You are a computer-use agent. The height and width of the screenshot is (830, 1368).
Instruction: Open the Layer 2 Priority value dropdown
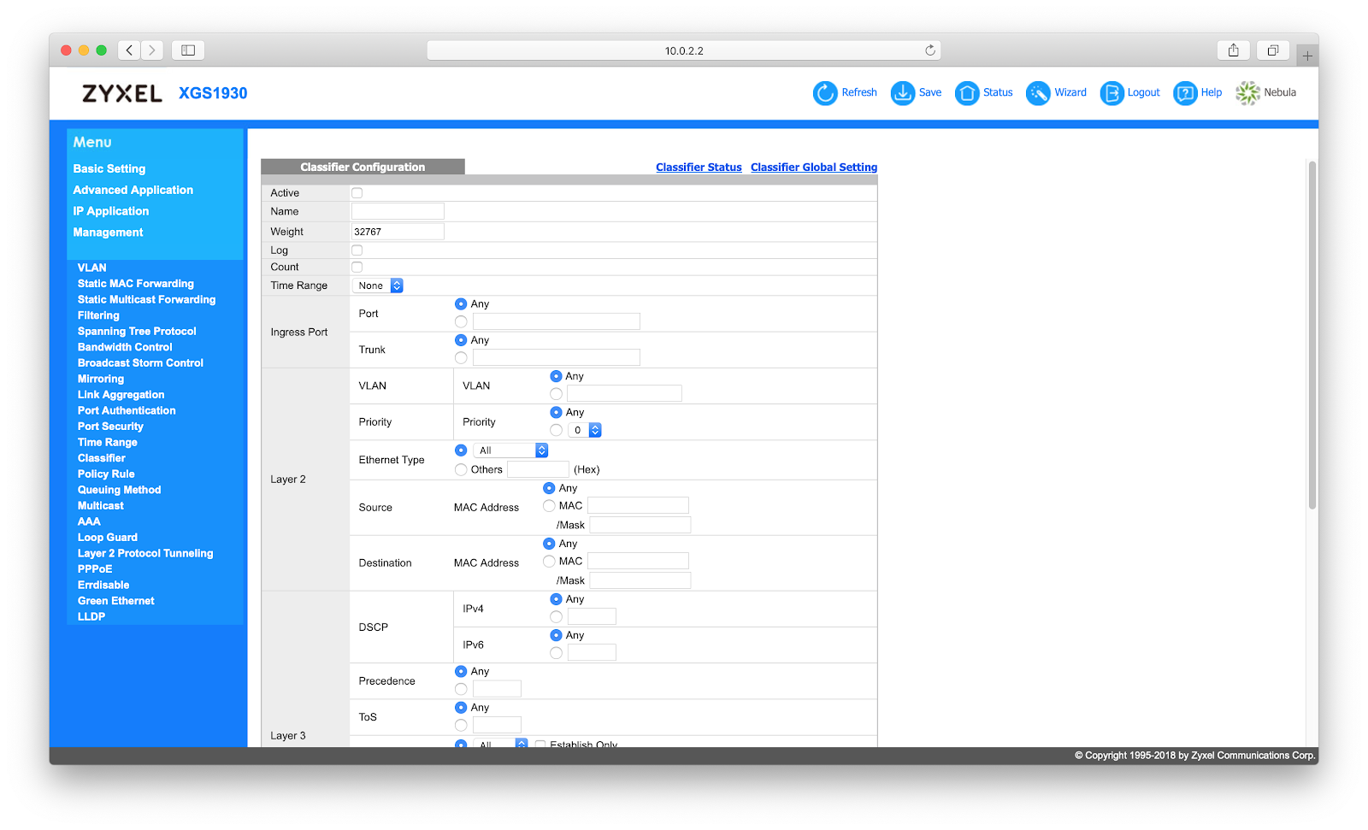[587, 430]
